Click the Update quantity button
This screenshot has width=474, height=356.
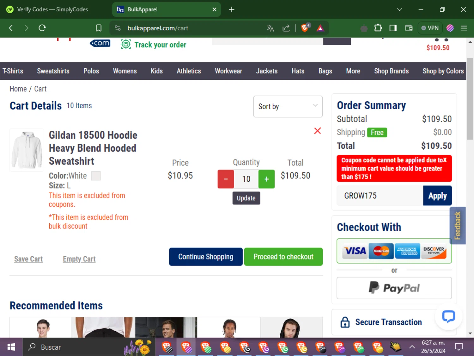click(246, 198)
